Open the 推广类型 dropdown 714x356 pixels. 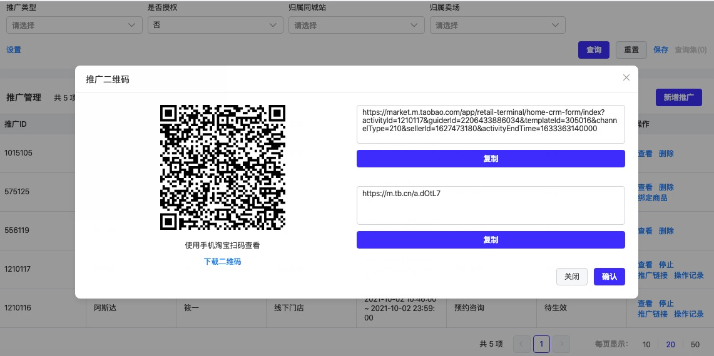click(74, 25)
